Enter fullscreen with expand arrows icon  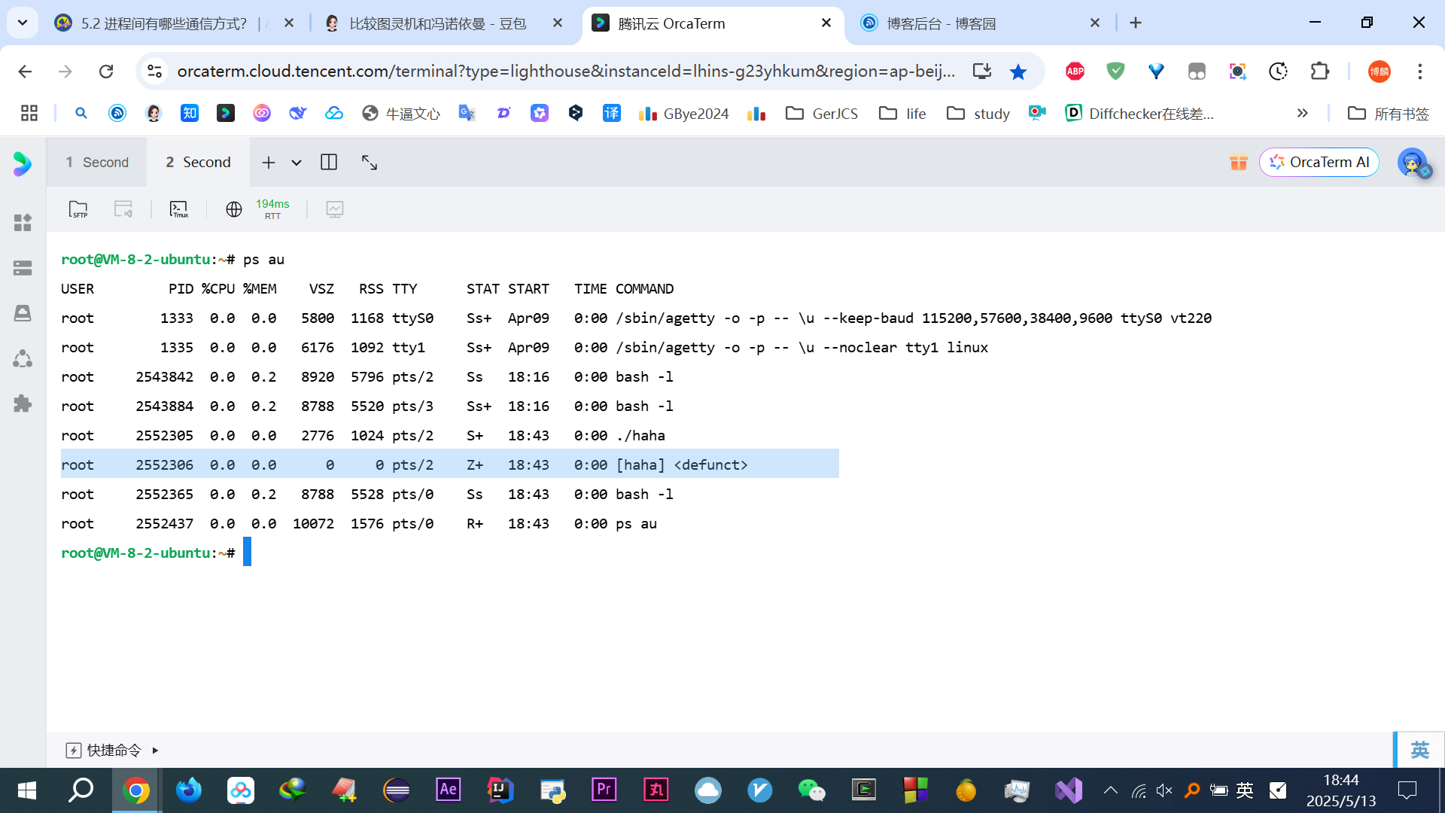tap(370, 163)
